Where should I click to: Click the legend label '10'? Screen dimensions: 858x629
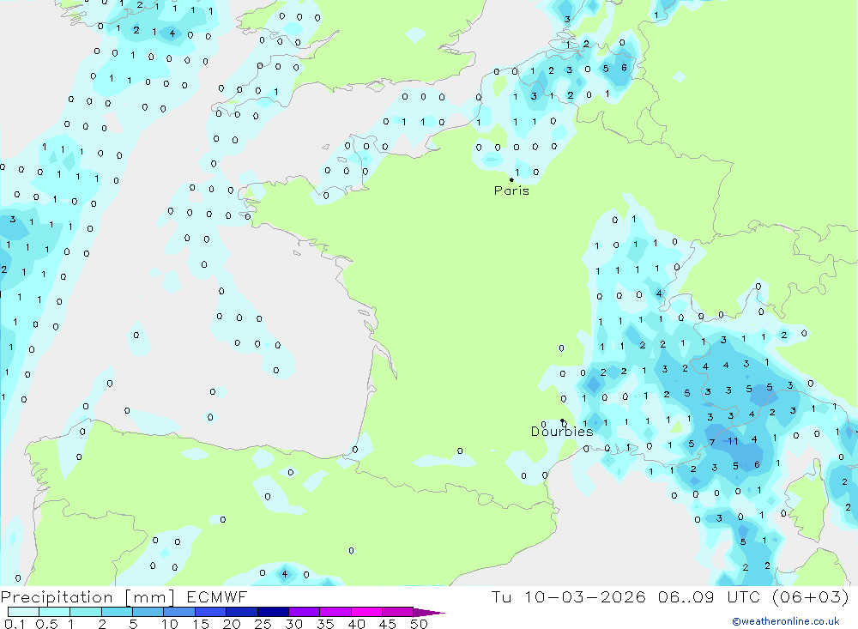tap(170, 624)
